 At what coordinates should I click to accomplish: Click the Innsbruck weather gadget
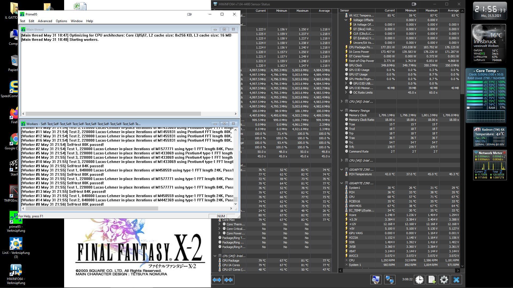click(x=489, y=44)
